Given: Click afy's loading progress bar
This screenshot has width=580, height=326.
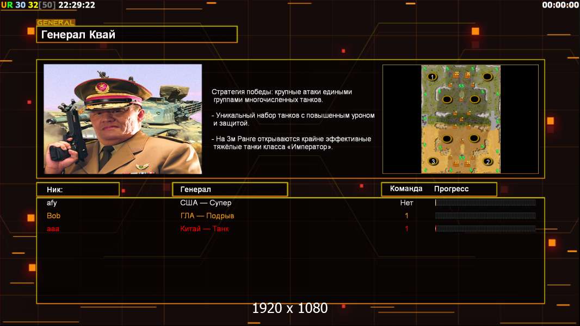Looking at the screenshot, I should tap(485, 202).
